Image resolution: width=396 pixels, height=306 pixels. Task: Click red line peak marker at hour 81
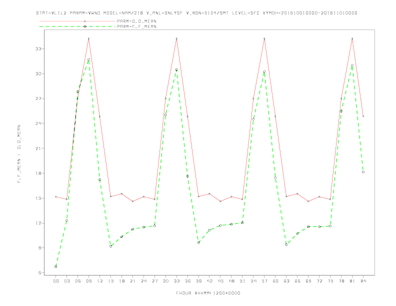(352, 38)
